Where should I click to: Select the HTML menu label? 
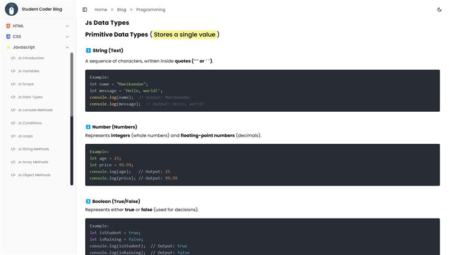click(x=18, y=26)
